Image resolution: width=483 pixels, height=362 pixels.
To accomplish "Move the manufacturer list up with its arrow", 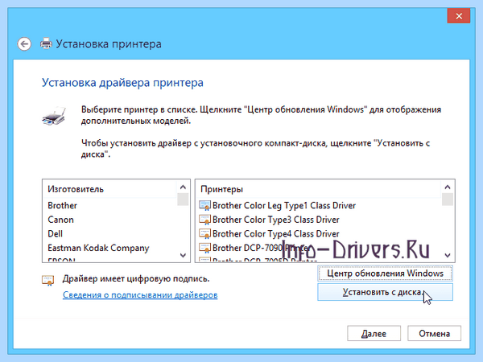I will 183,187.
